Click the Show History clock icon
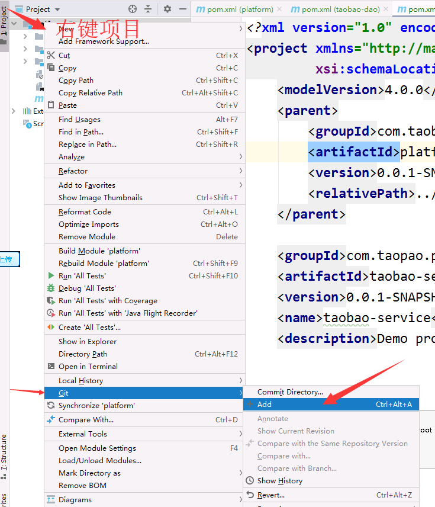Screen dimensions: 435x507 point(250,480)
